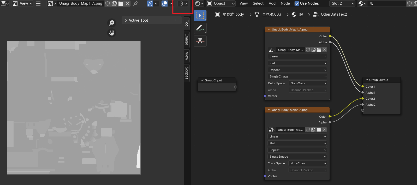Screen dimensions: 417x185
Task: Toggle fake user shield in image editor header
Action: tap(108, 3)
